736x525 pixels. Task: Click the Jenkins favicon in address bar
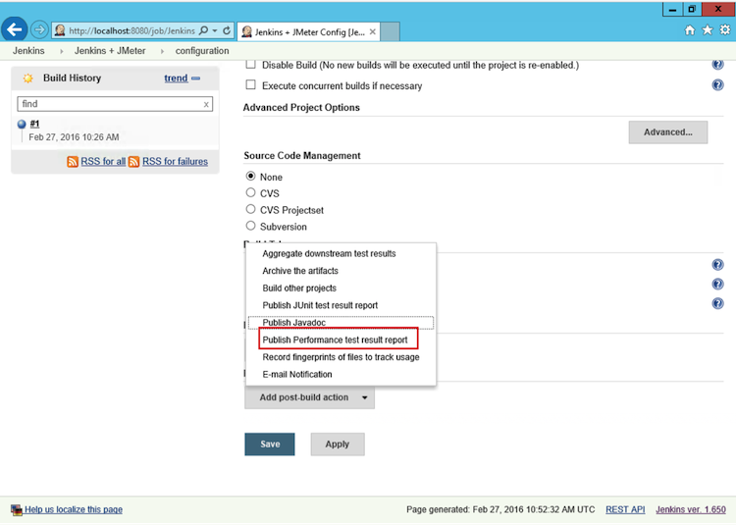pyautogui.click(x=60, y=30)
